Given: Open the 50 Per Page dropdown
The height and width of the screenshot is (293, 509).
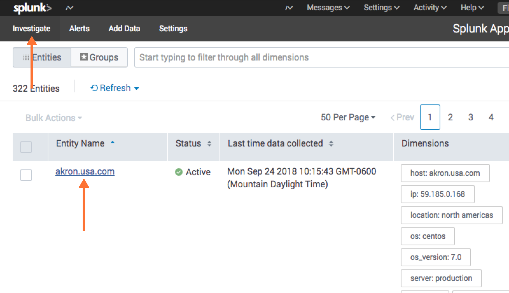Looking at the screenshot, I should [347, 117].
